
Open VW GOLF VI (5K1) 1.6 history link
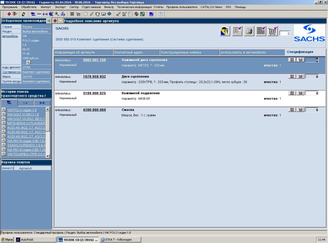point(23,114)
